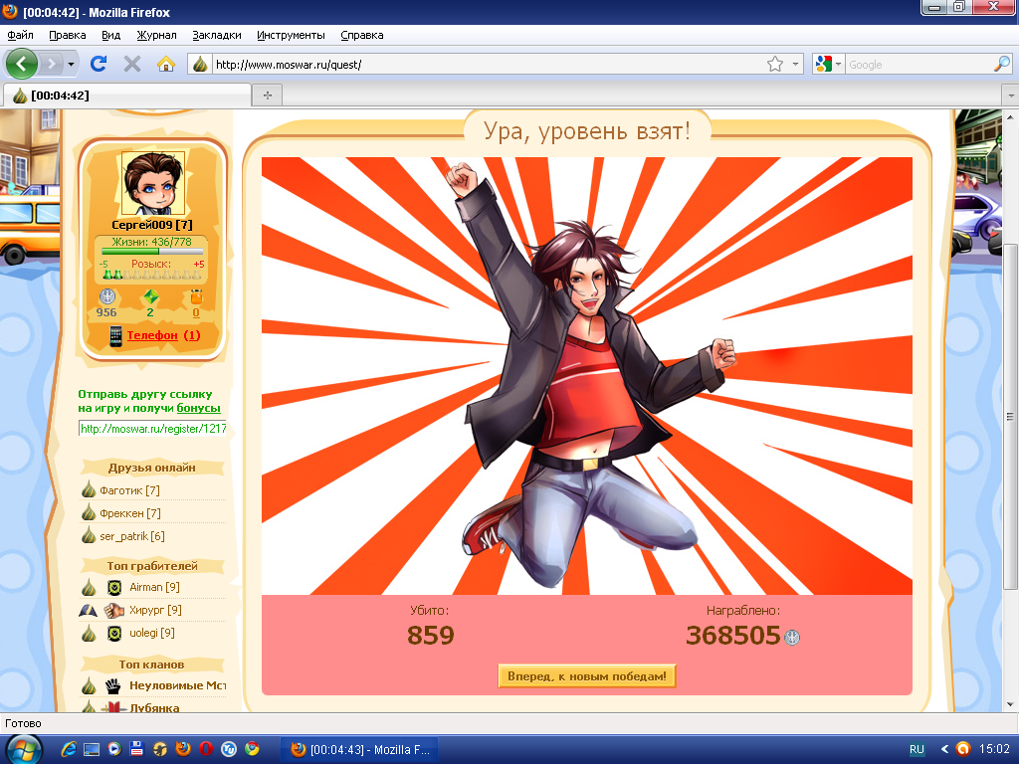Screen dimensions: 1019x764
Task: Click the search magnifier icon
Action: tap(1001, 64)
